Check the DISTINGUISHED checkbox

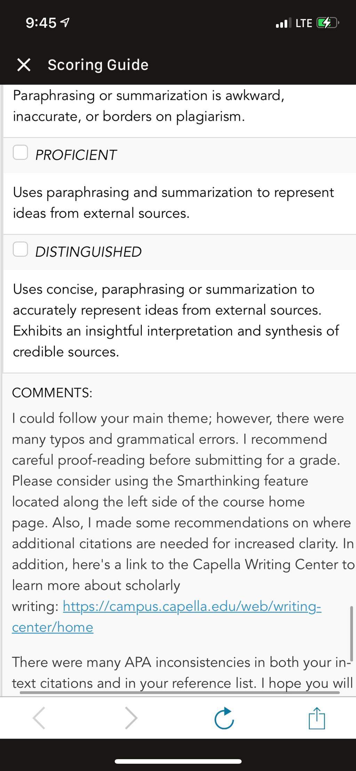click(x=21, y=249)
